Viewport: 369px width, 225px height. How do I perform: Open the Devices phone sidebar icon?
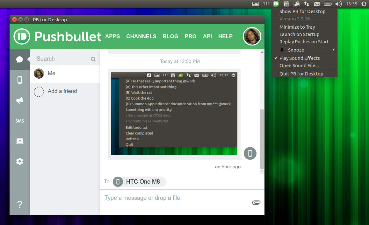click(x=20, y=80)
